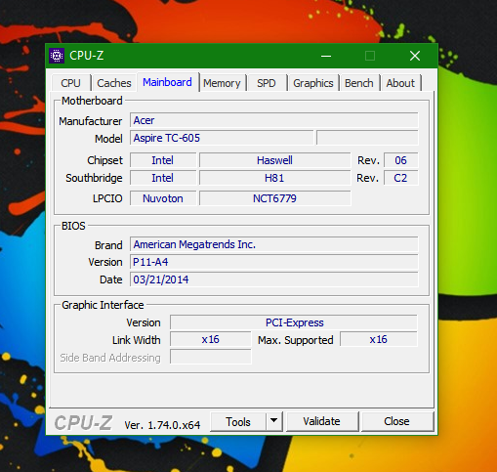Click the Southbridge revision C2
Viewport: 497px width, 472px height.
[x=400, y=178]
